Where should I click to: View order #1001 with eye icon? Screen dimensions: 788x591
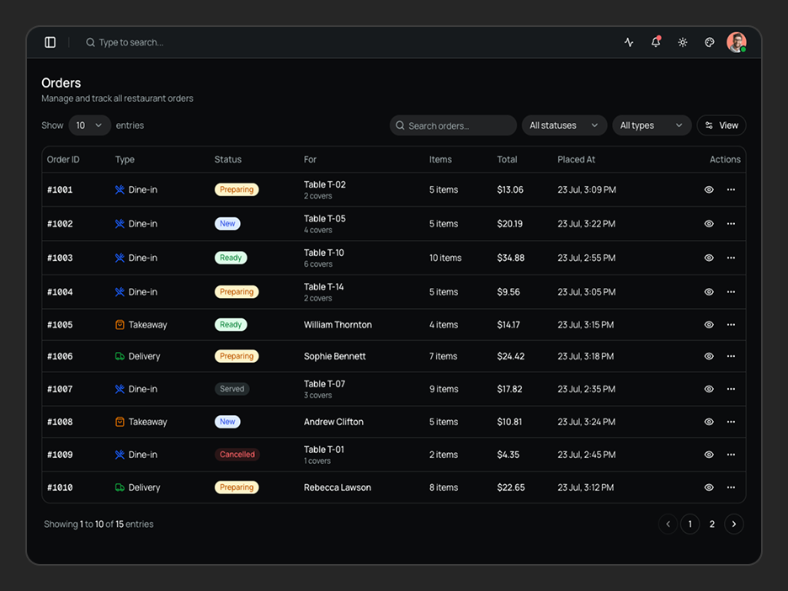click(x=709, y=189)
